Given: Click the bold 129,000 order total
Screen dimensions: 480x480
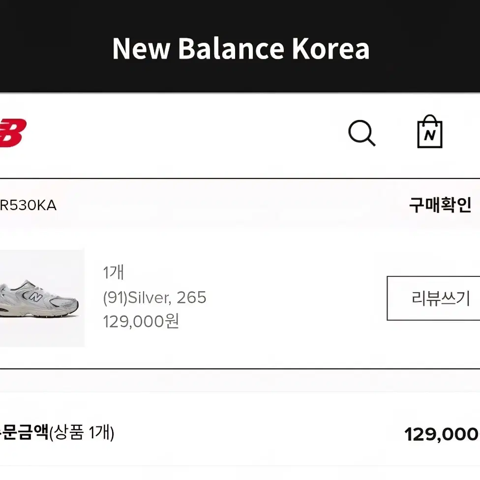Looking at the screenshot, I should (442, 434).
